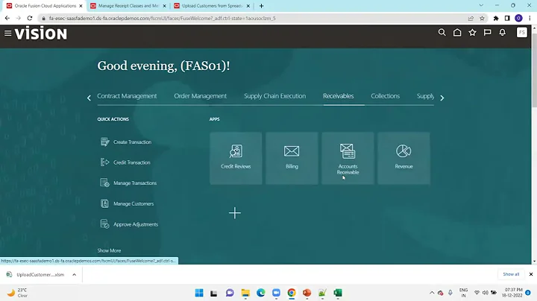
Task: Bookmark this page with star icon
Action: tap(483, 18)
